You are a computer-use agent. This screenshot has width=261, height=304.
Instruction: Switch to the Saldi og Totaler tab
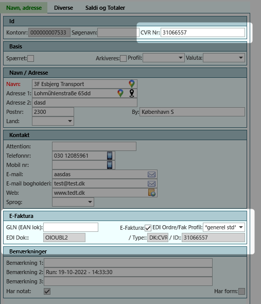pyautogui.click(x=105, y=8)
